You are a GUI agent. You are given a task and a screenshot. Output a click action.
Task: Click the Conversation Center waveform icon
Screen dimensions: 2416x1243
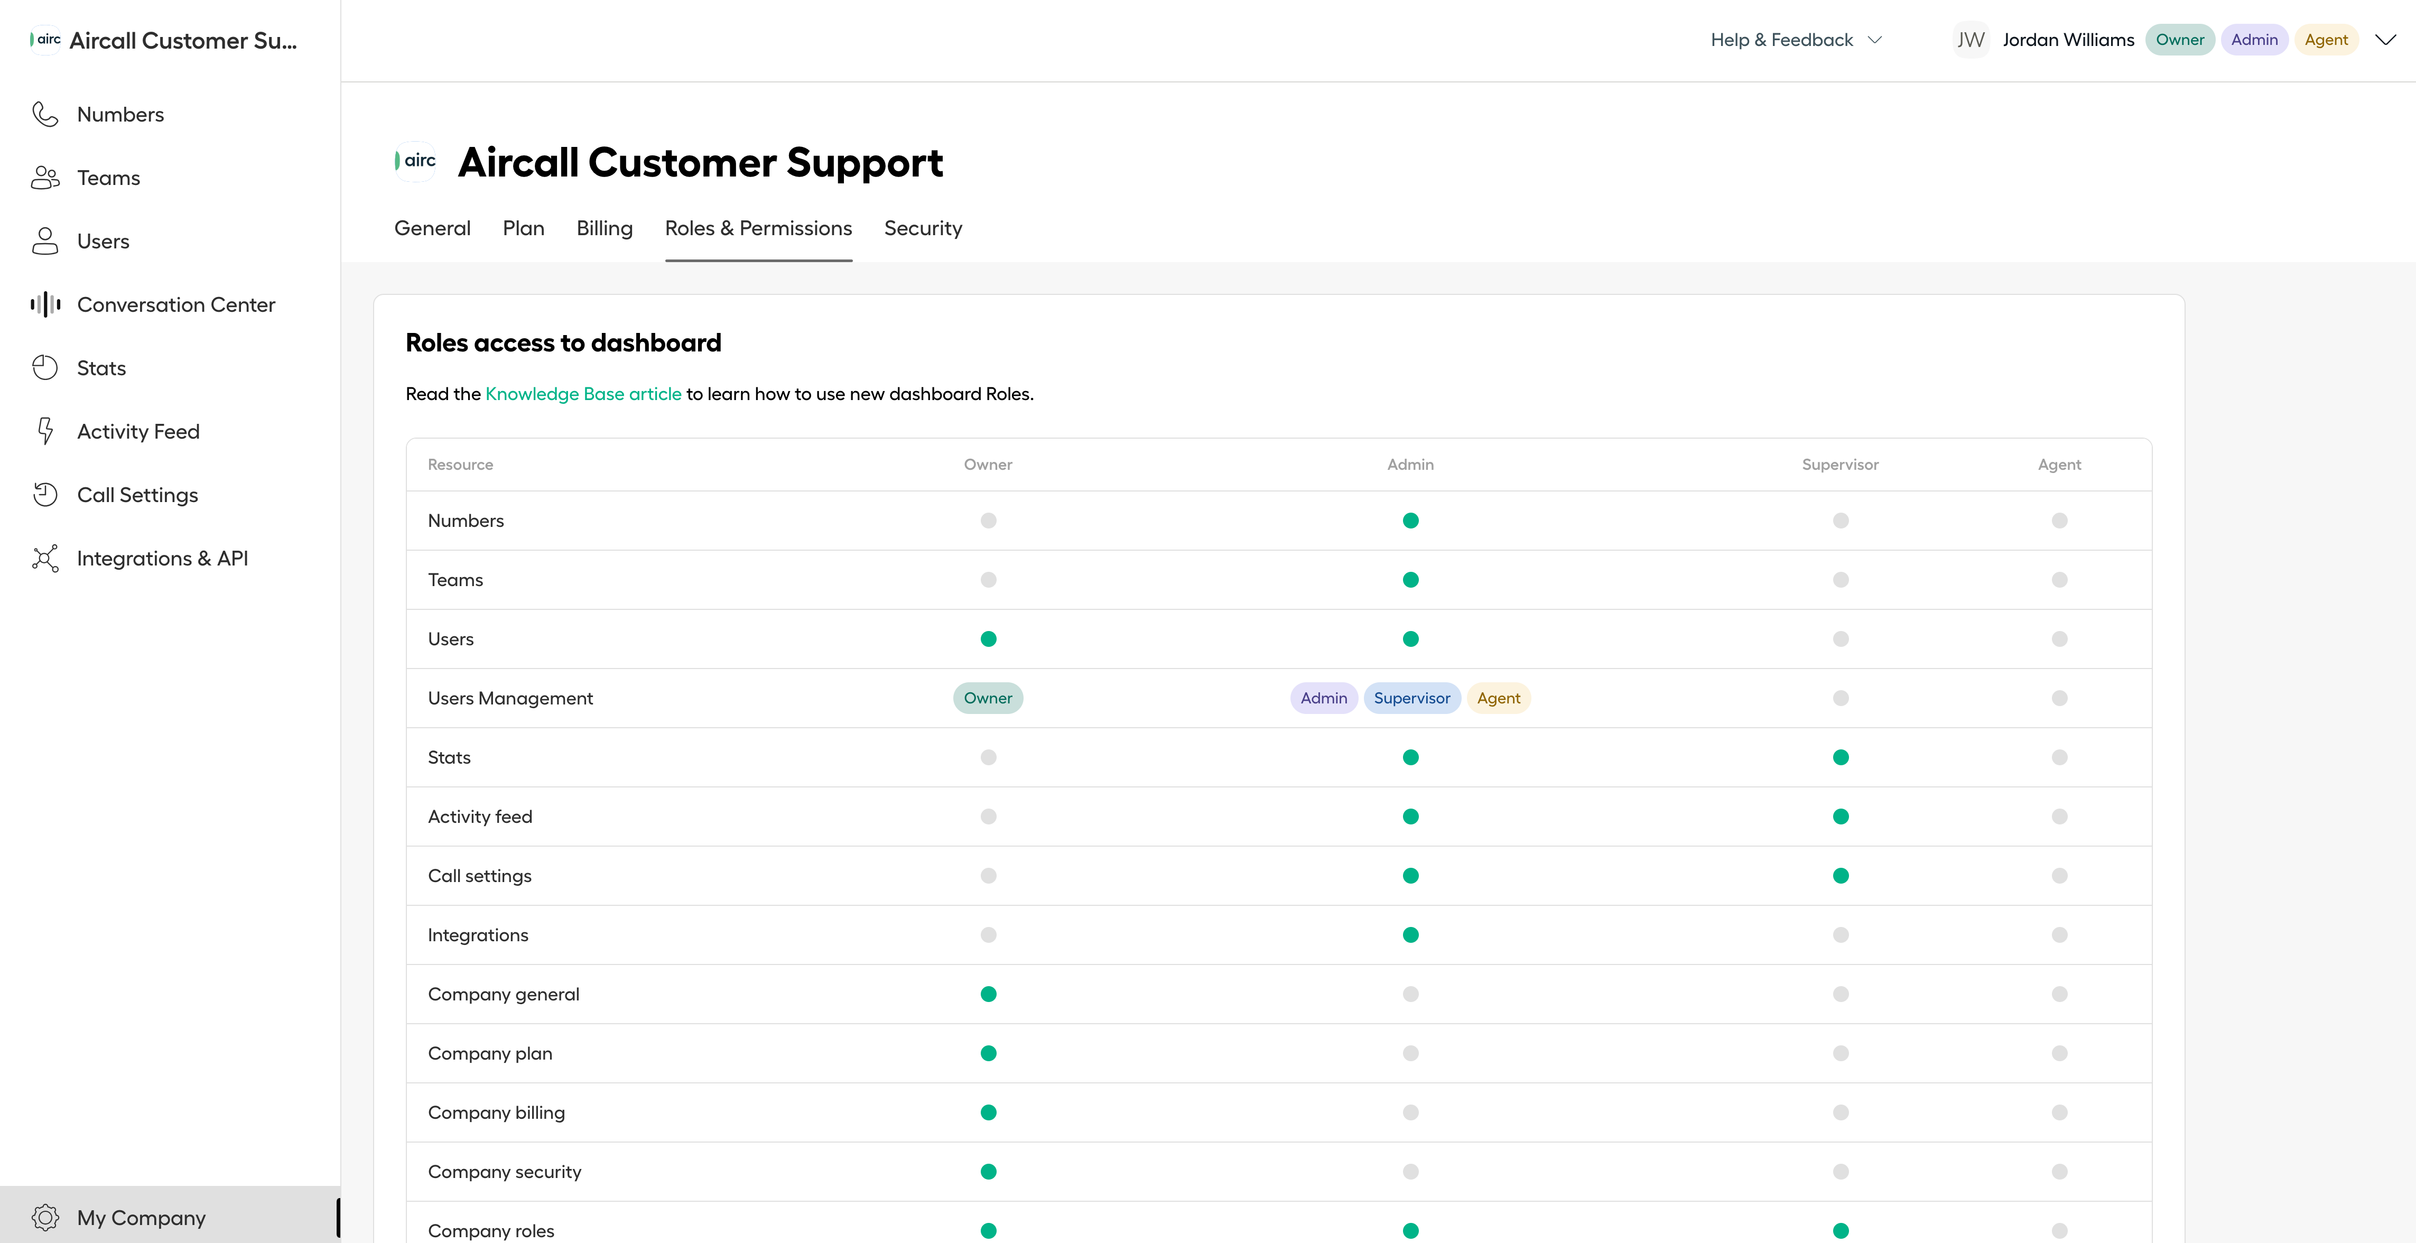[x=45, y=305]
